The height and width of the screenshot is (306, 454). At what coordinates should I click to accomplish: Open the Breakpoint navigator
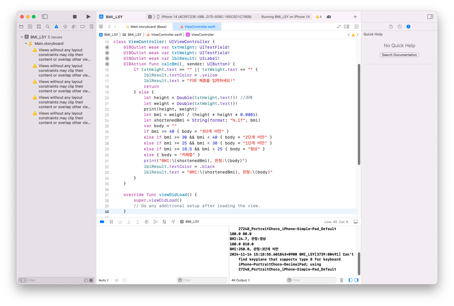[x=83, y=27]
